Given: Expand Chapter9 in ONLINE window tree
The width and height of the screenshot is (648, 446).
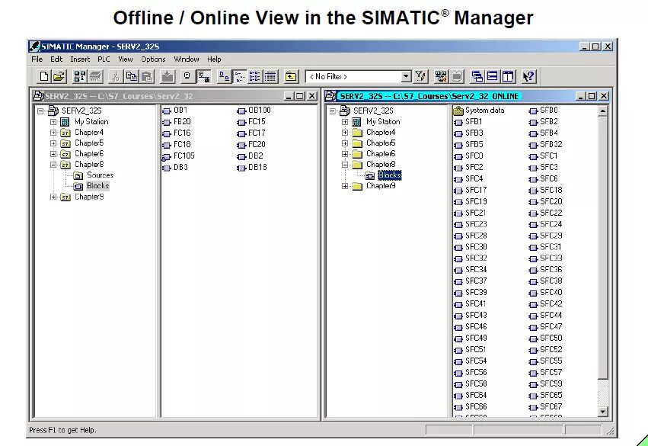Looking at the screenshot, I should click(345, 186).
